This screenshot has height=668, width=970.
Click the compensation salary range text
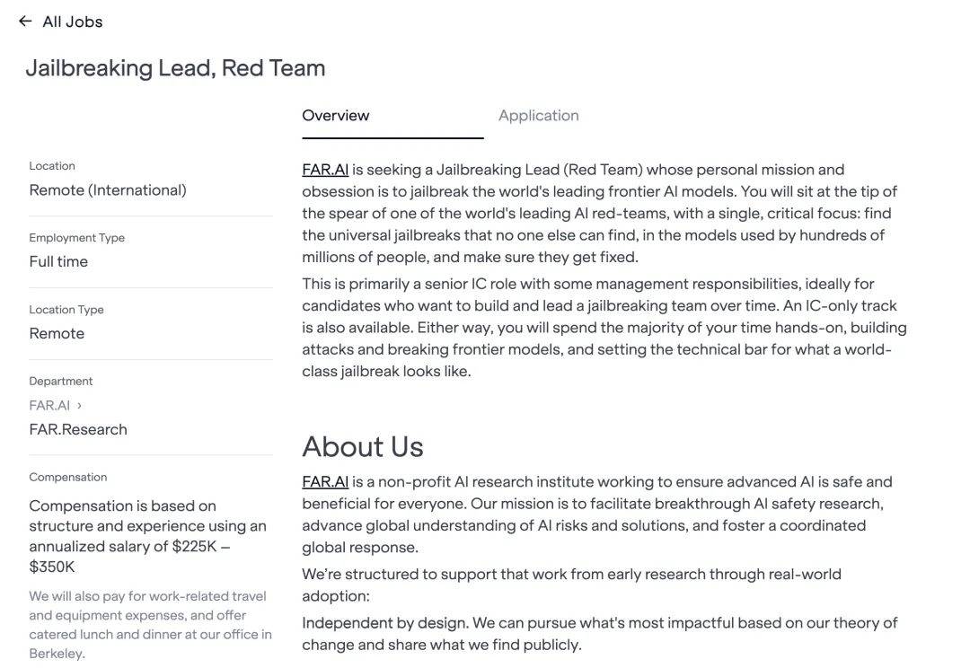click(148, 536)
